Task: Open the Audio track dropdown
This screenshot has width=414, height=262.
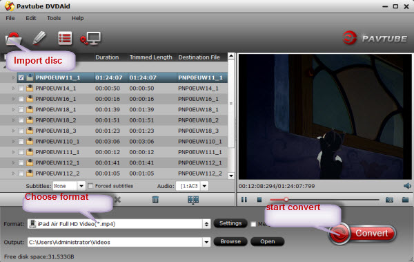Action: pos(204,186)
